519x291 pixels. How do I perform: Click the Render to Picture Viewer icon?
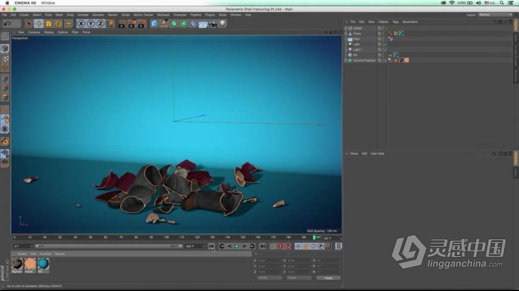click(x=132, y=24)
